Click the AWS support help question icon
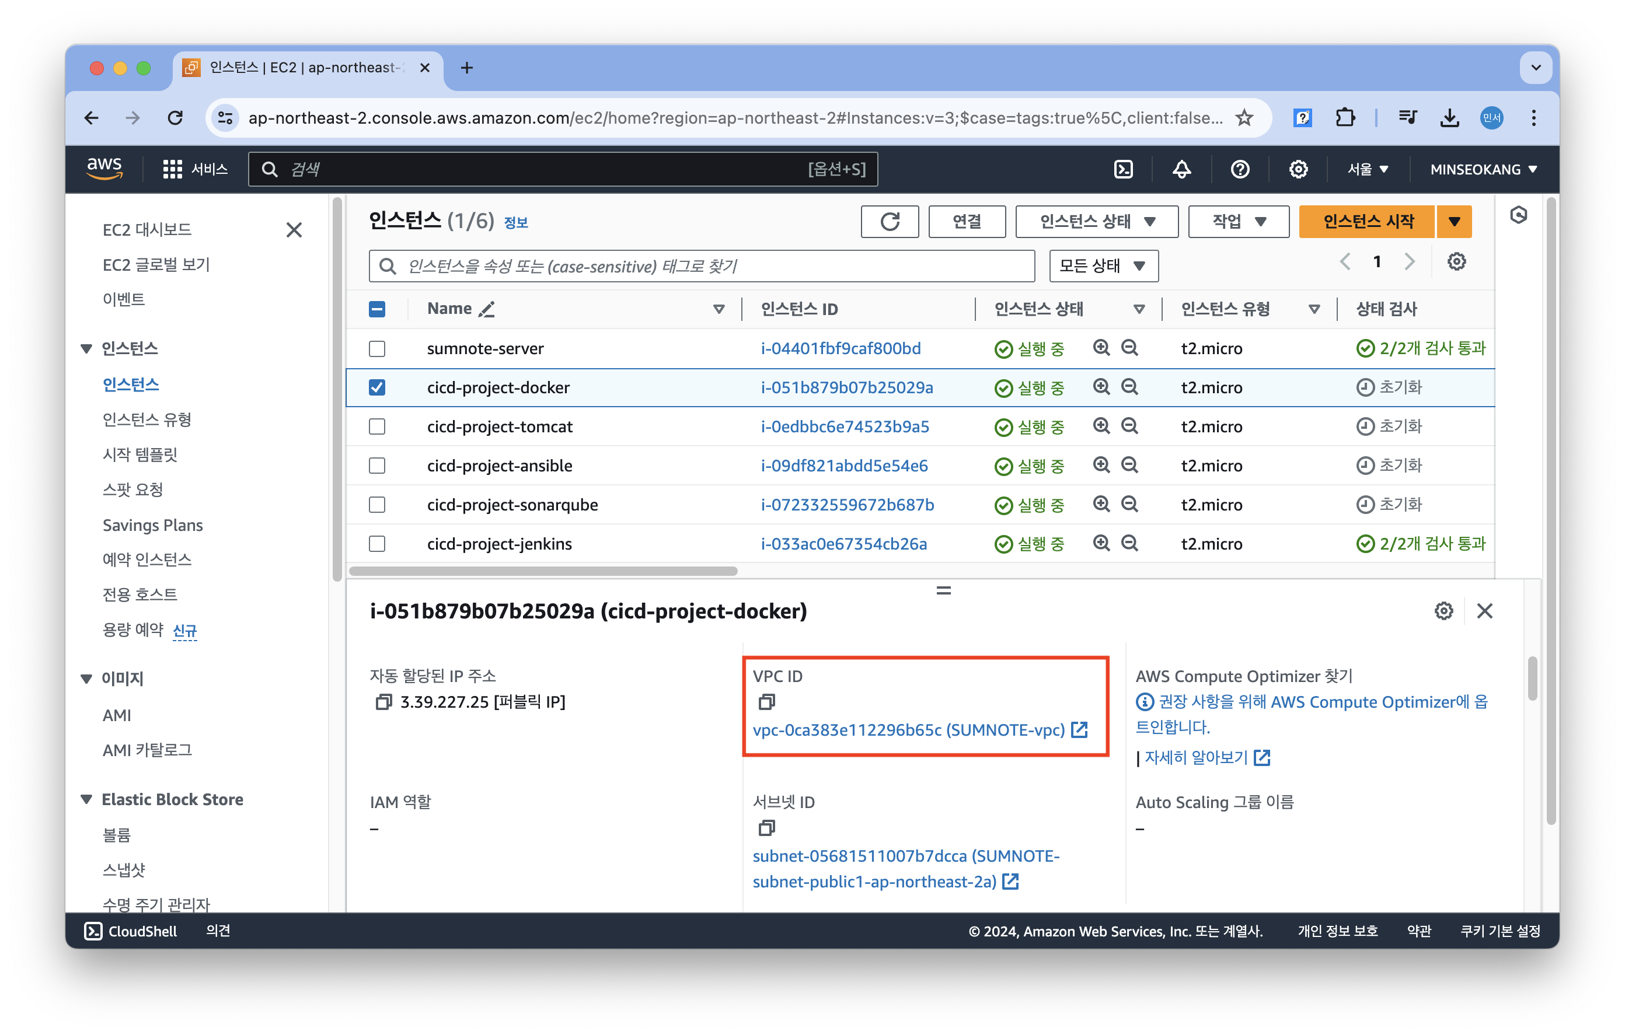This screenshot has width=1625, height=1035. pyautogui.click(x=1240, y=169)
